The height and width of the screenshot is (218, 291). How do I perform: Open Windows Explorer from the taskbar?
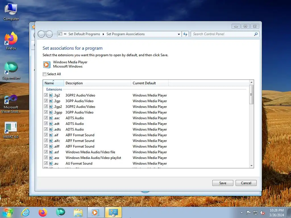tap(78, 212)
